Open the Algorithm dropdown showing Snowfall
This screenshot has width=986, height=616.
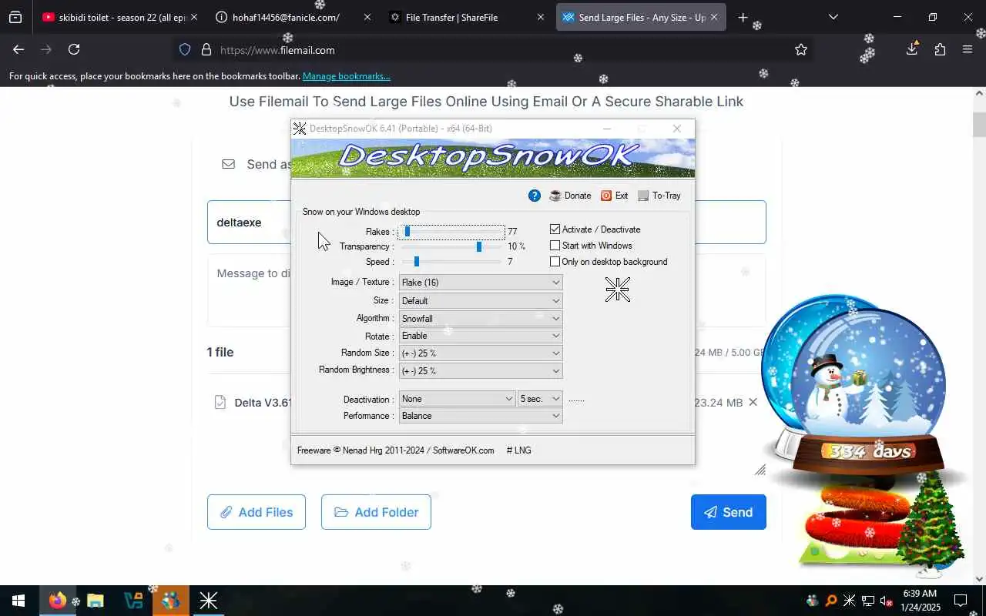481,318
